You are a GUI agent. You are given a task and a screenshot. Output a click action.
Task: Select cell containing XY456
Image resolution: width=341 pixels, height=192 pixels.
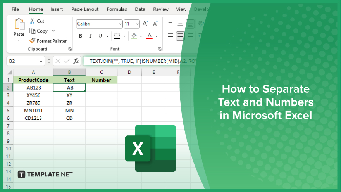tap(33, 95)
